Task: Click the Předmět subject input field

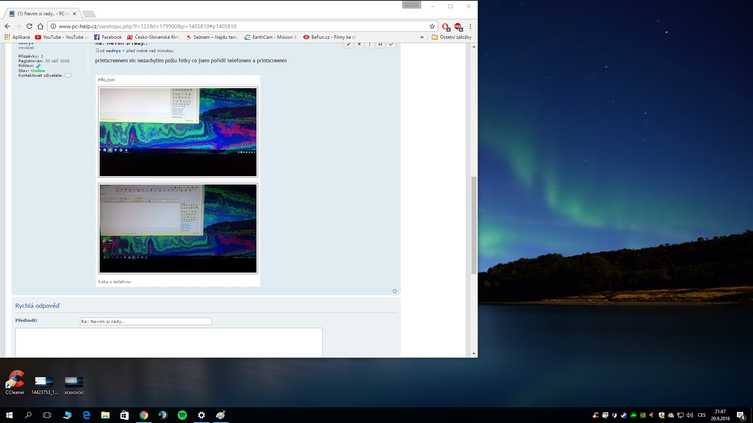Action: click(146, 322)
